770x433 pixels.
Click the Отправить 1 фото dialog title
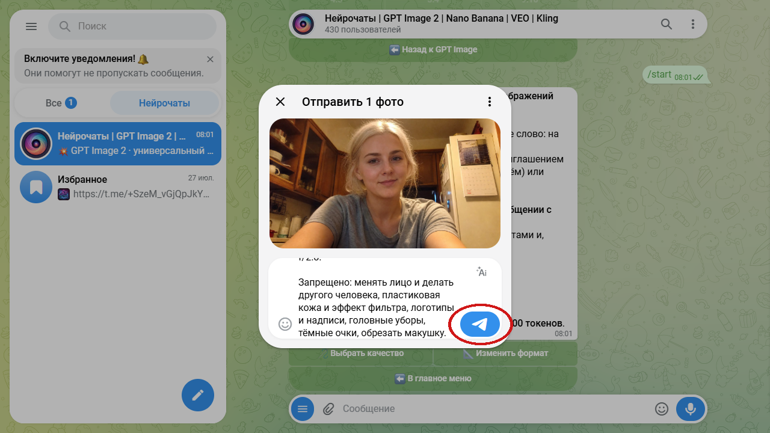point(353,102)
